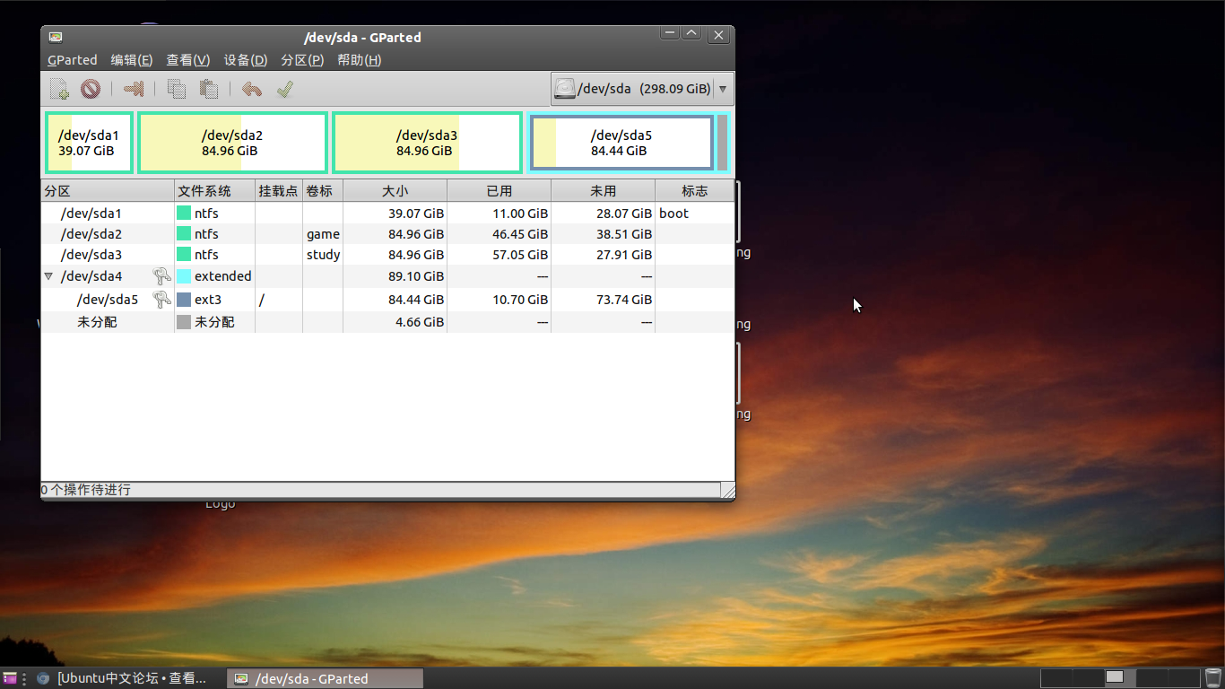Click the Copy partition toolbar icon
Screen dimensions: 1225x689
click(x=177, y=89)
